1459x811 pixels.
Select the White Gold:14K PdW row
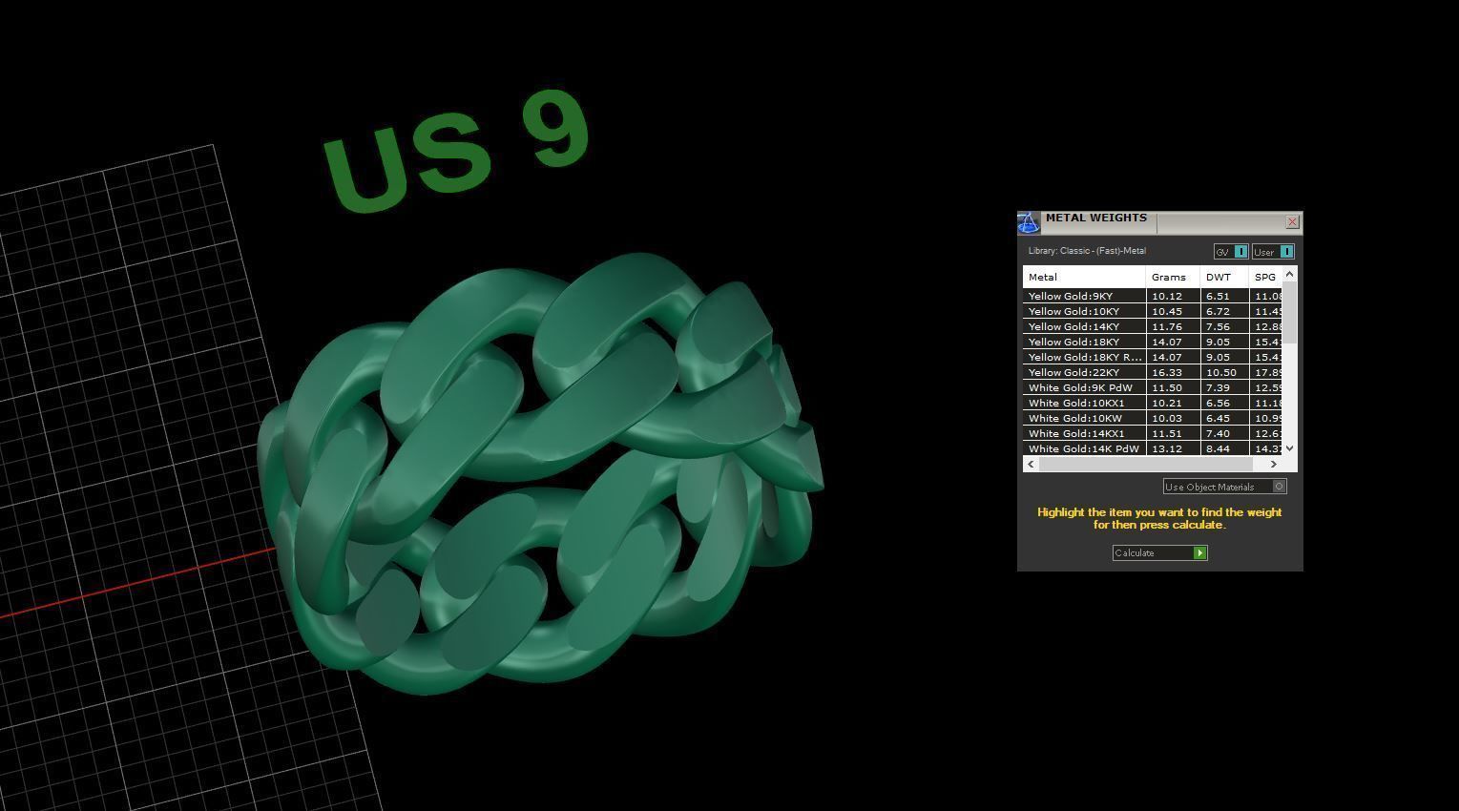(x=1153, y=448)
